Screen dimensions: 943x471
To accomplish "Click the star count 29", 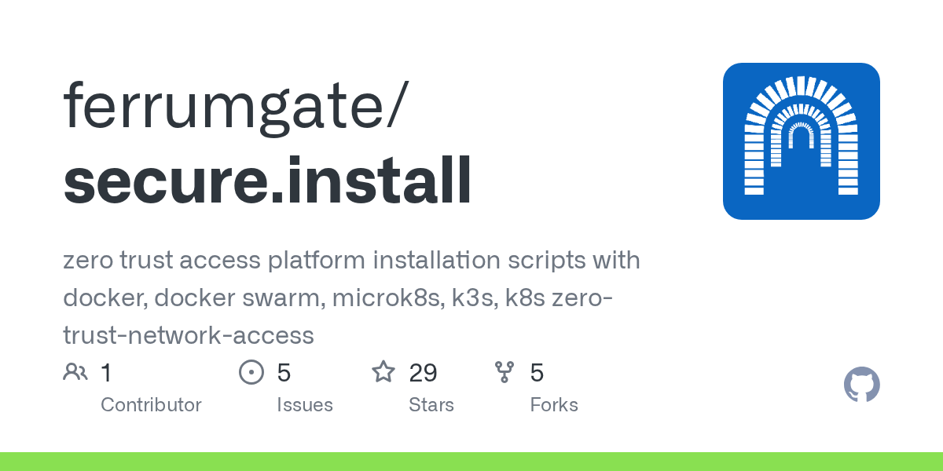I will 424,372.
